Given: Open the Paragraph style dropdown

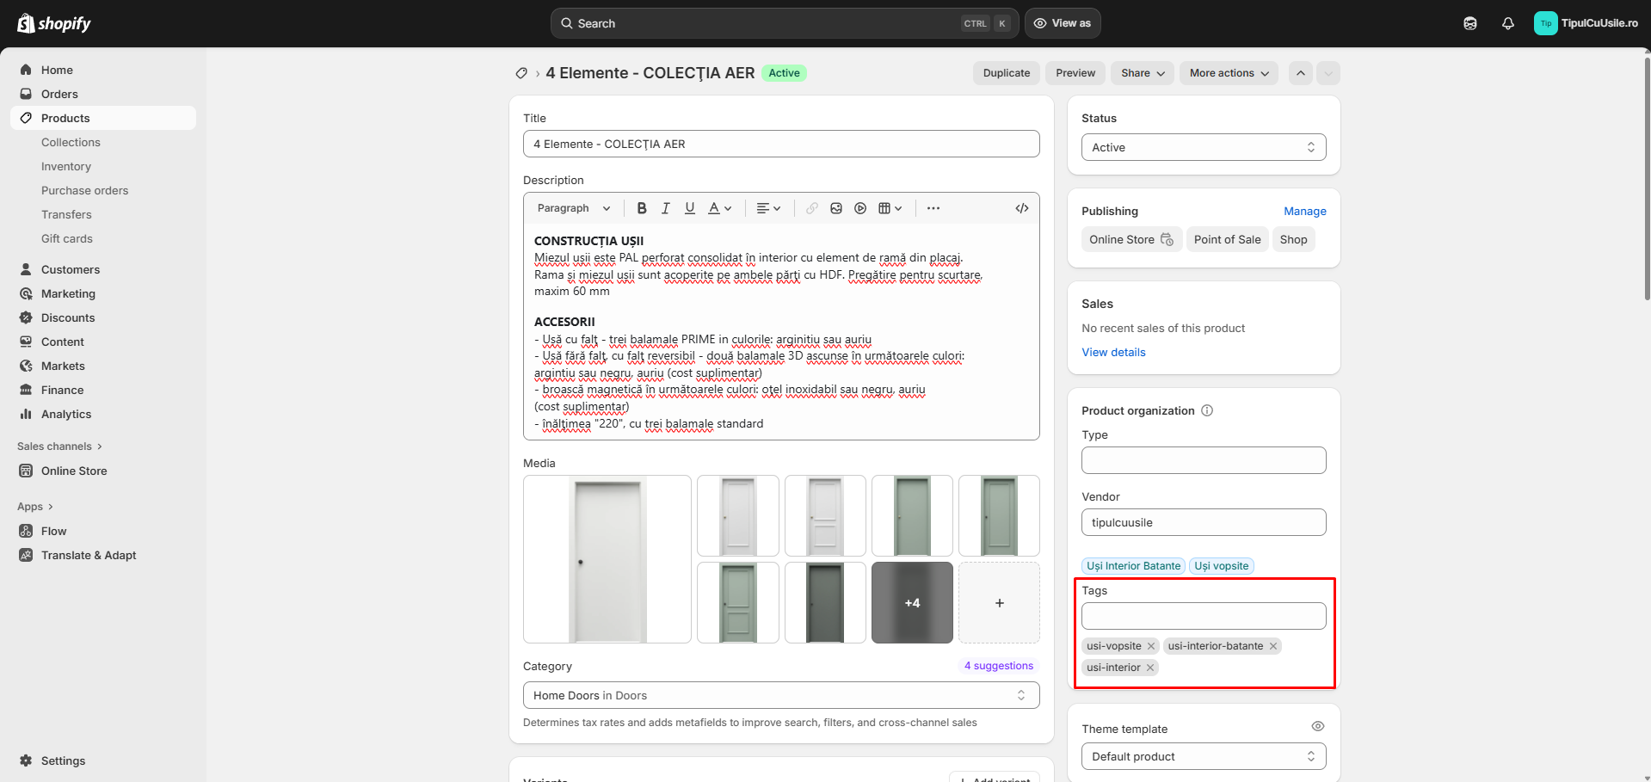Looking at the screenshot, I should click(573, 208).
